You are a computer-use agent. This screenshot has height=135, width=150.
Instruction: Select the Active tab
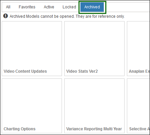(49, 7)
